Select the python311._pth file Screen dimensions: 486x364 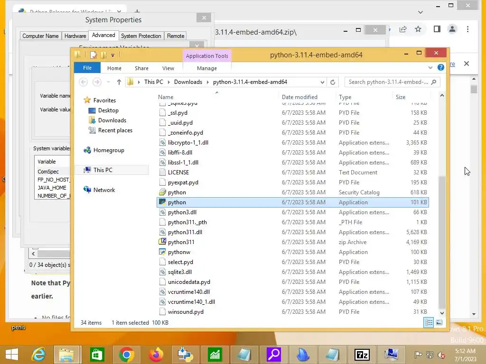[x=187, y=222]
